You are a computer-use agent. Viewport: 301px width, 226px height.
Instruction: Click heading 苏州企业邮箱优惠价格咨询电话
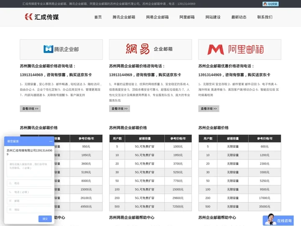[x=226, y=66]
